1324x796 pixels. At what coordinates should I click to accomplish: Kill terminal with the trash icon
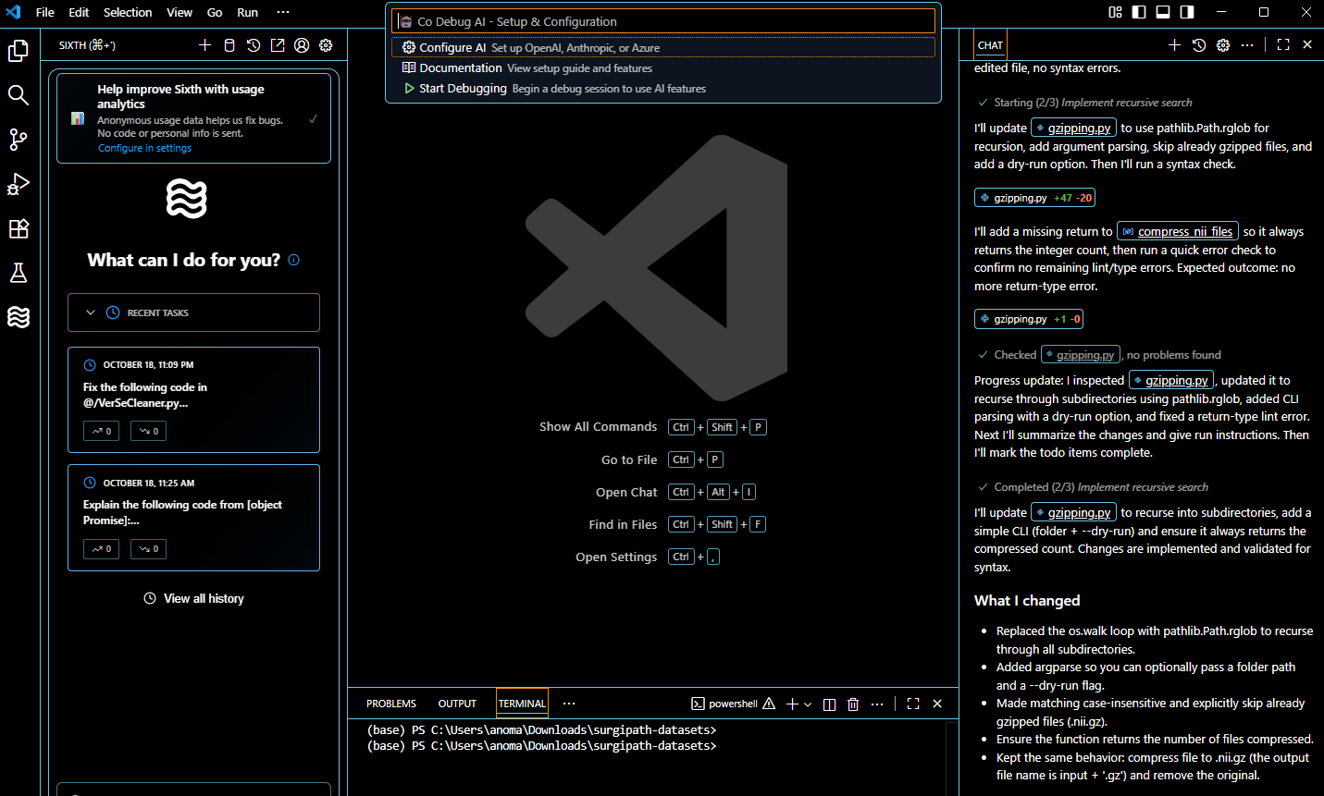[853, 704]
